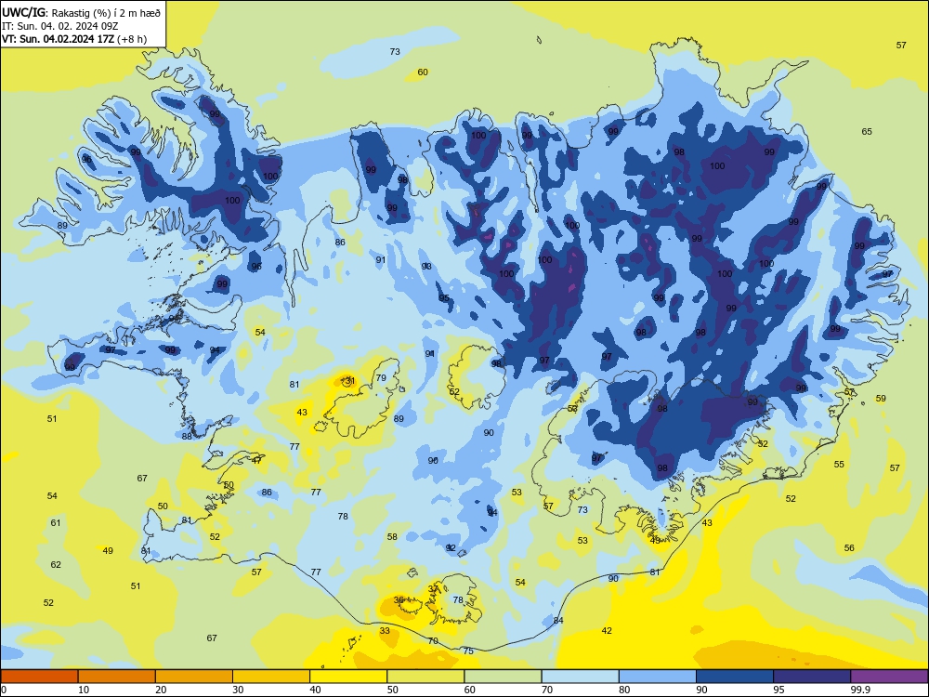Select the map value '42' in yellow sea area

607,631
